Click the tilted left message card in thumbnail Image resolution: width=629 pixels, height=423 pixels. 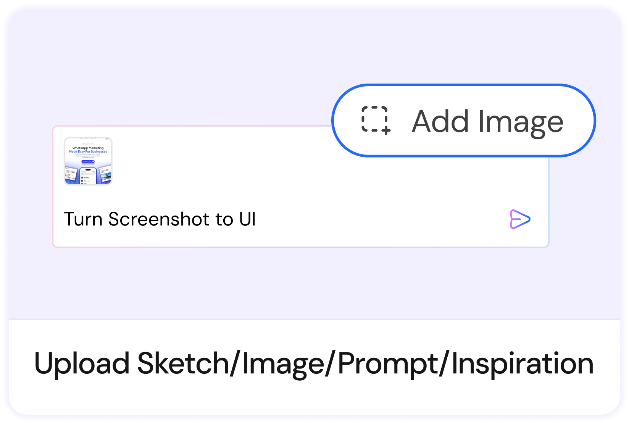coord(71,173)
